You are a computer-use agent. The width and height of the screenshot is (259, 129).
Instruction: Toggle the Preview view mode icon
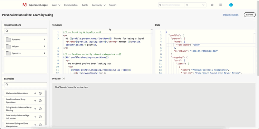pyautogui.click(x=64, y=79)
